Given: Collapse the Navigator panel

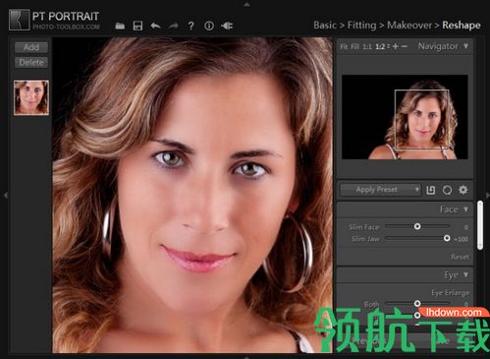Looking at the screenshot, I should [x=466, y=46].
